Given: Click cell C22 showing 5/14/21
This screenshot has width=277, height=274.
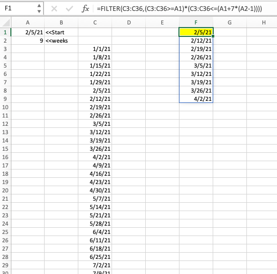Looking at the screenshot, I should 95,207.
